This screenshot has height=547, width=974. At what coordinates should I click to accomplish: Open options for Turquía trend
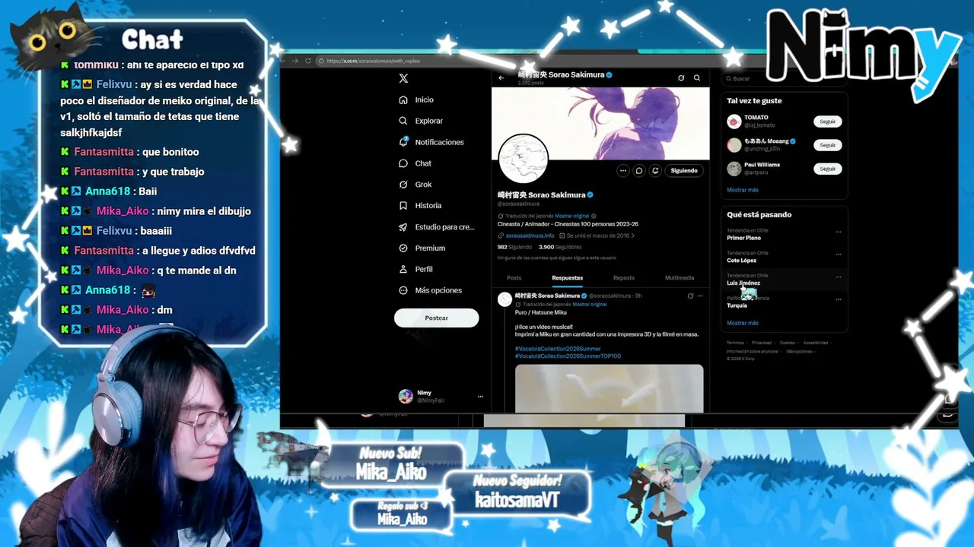[839, 299]
